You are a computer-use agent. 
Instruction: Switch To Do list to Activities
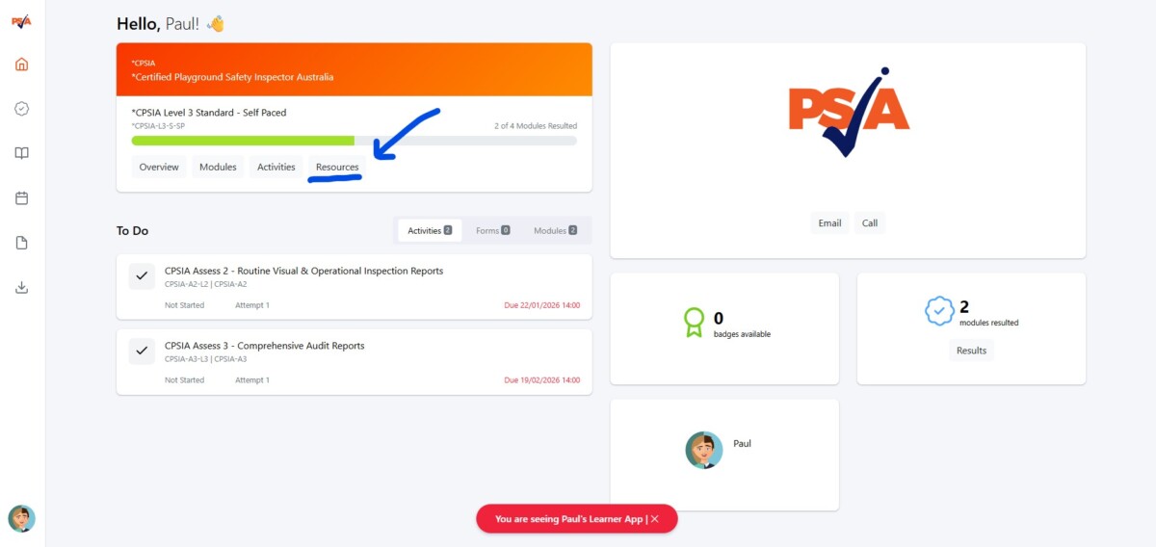pyautogui.click(x=430, y=230)
